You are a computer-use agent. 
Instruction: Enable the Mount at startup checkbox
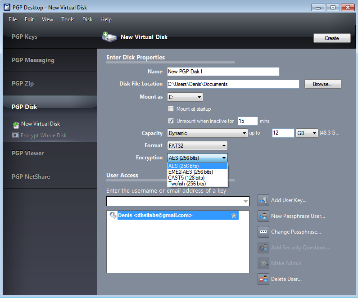coord(171,109)
